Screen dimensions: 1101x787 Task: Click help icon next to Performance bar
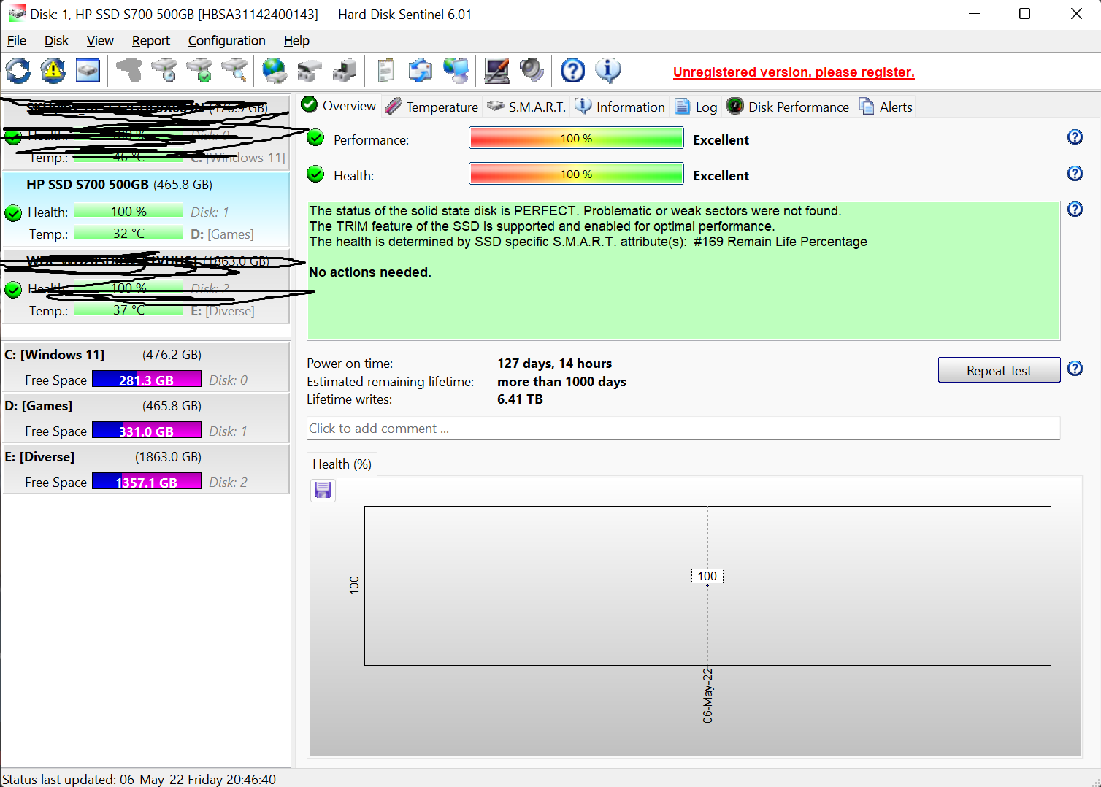[1075, 137]
